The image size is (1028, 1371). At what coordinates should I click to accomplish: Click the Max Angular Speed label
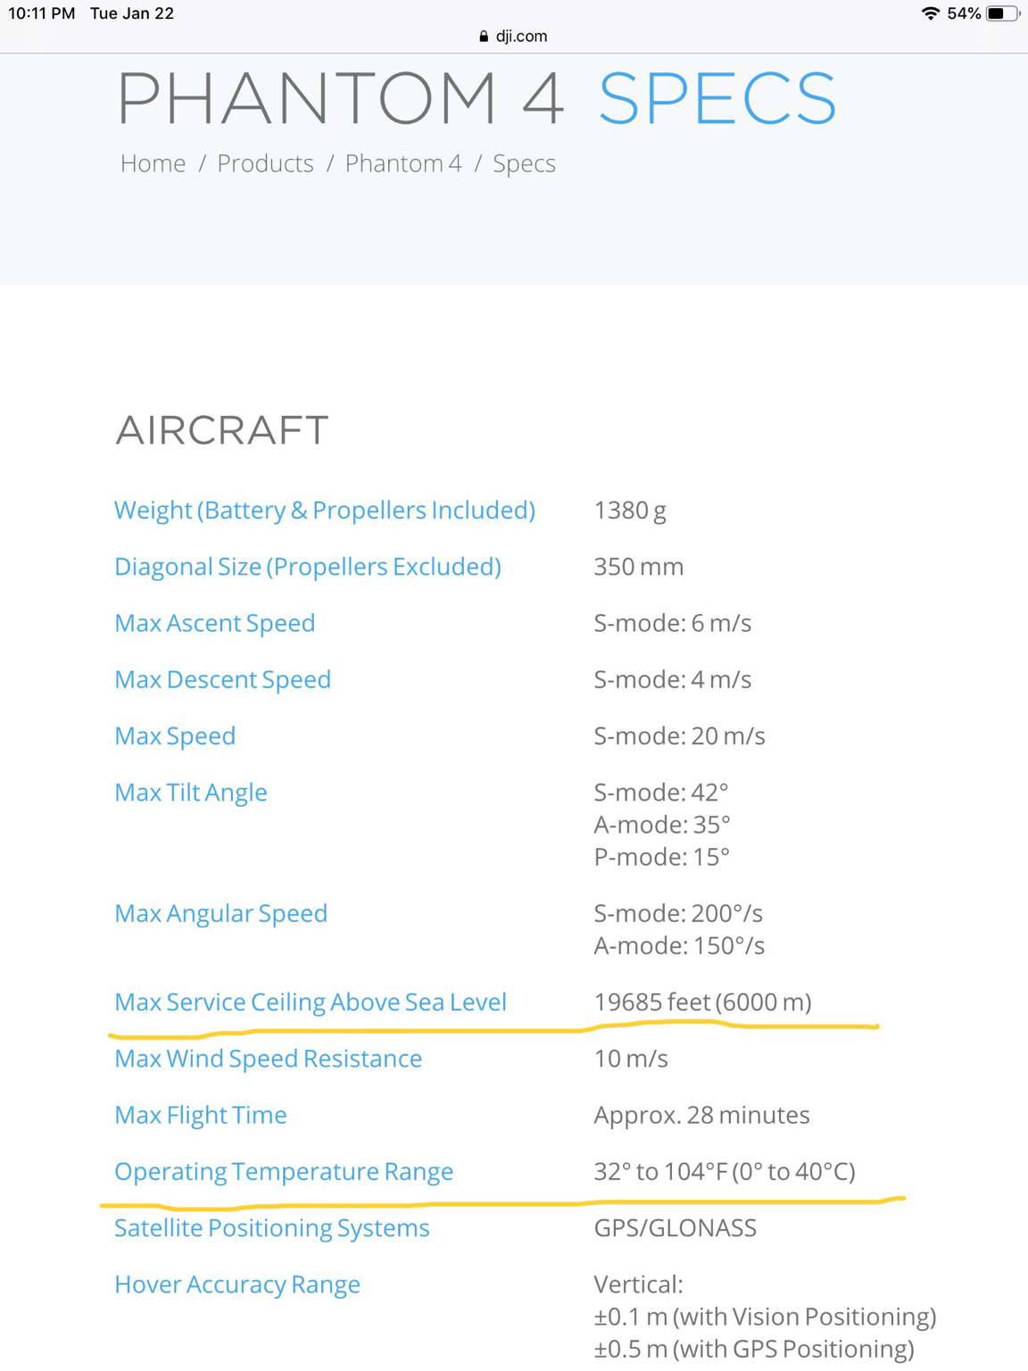coord(220,913)
